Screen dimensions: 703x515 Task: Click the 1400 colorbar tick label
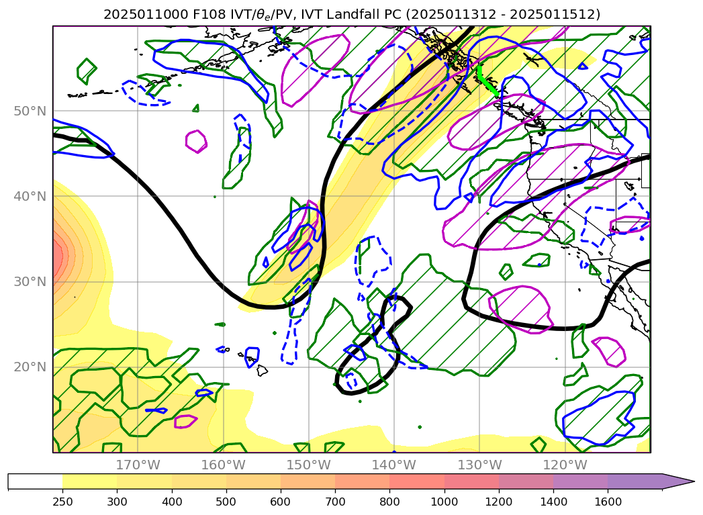click(553, 502)
